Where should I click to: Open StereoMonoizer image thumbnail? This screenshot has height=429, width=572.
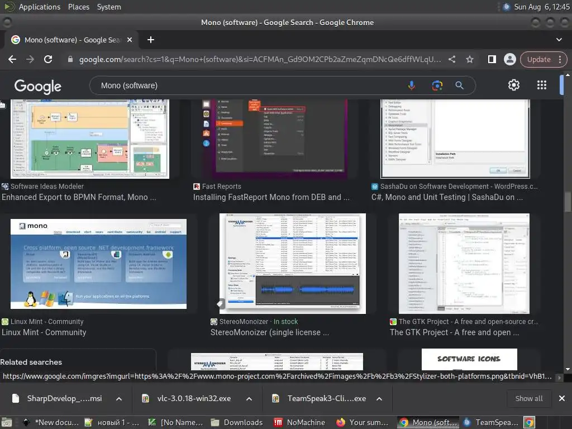tap(292, 264)
